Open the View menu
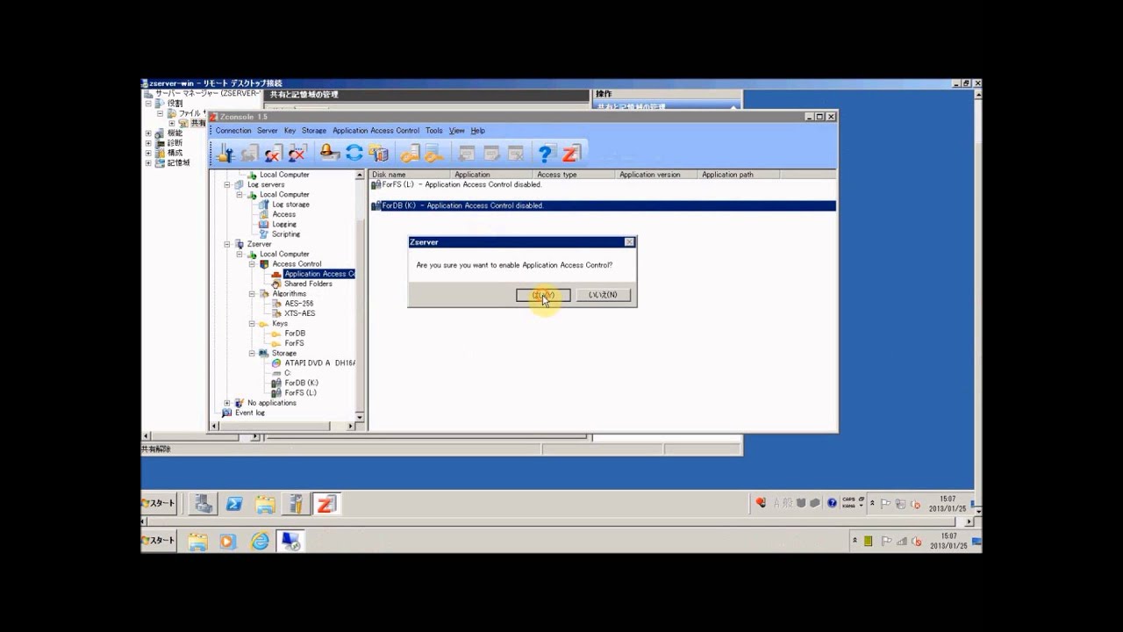The height and width of the screenshot is (632, 1123). tap(457, 131)
